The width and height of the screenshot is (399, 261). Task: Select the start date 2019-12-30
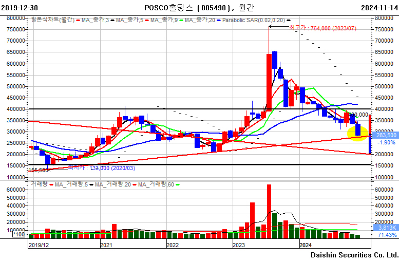click(x=20, y=8)
